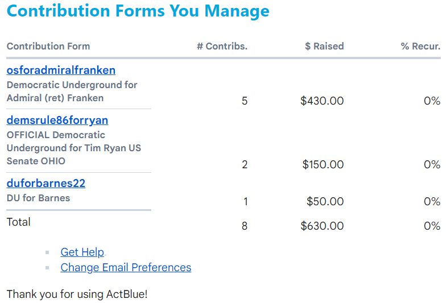Click the $ Raised column header
The image size is (447, 303).
(324, 47)
